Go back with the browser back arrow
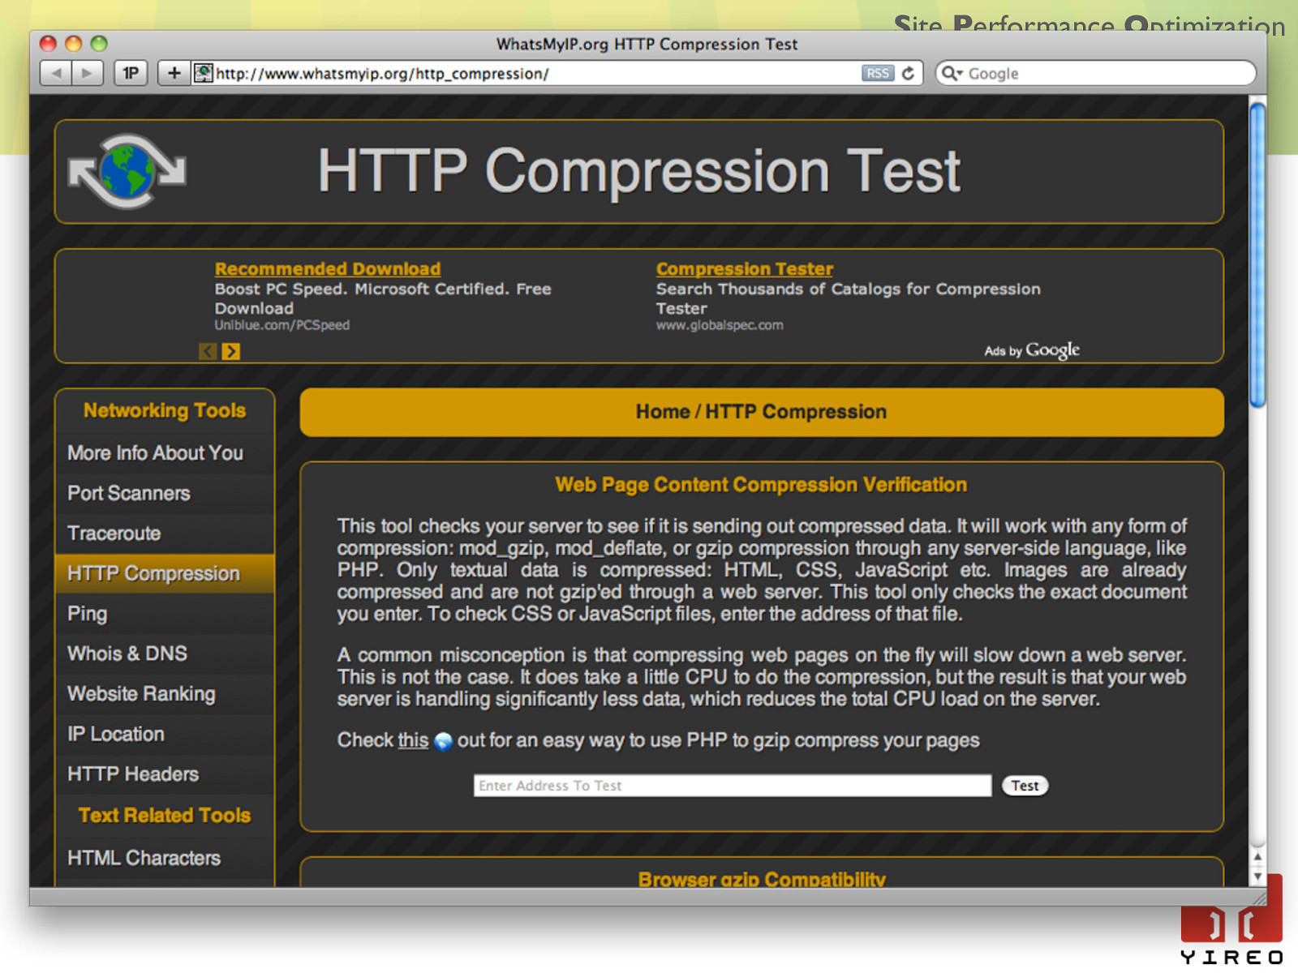This screenshot has height=973, width=1298. coord(56,74)
